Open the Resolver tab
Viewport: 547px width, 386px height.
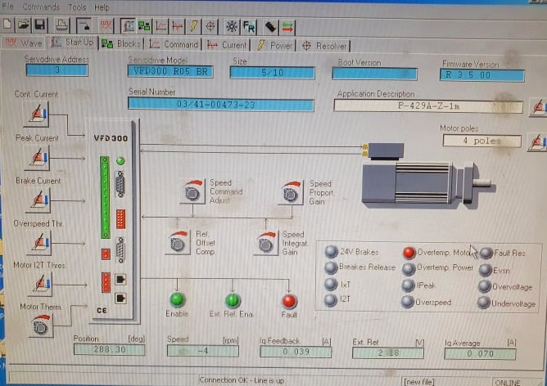click(324, 46)
